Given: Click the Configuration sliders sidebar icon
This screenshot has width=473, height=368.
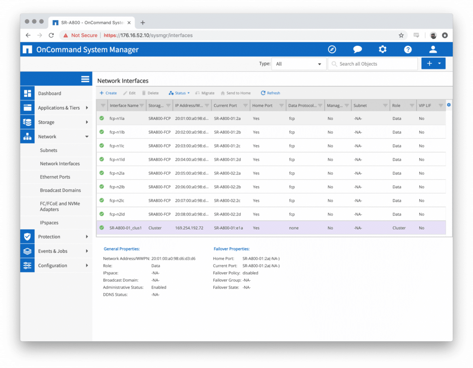Looking at the screenshot, I should pos(27,265).
